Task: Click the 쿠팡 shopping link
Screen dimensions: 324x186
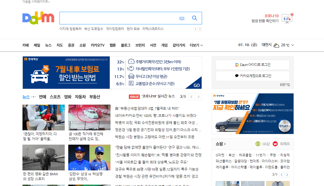Action: pyautogui.click(x=273, y=155)
